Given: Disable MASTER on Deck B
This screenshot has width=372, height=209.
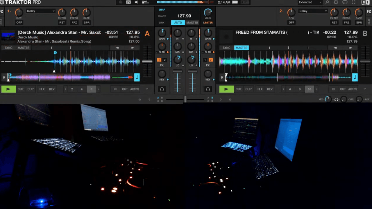Looking at the screenshot, I should (242, 48).
